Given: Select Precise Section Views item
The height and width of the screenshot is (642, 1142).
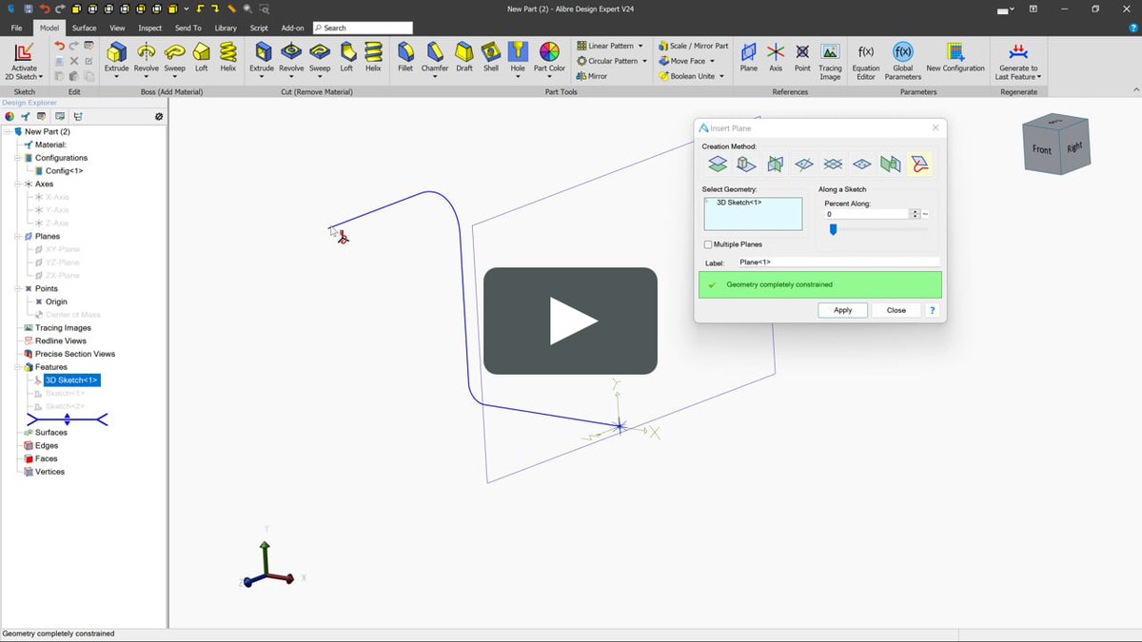Looking at the screenshot, I should pos(75,354).
